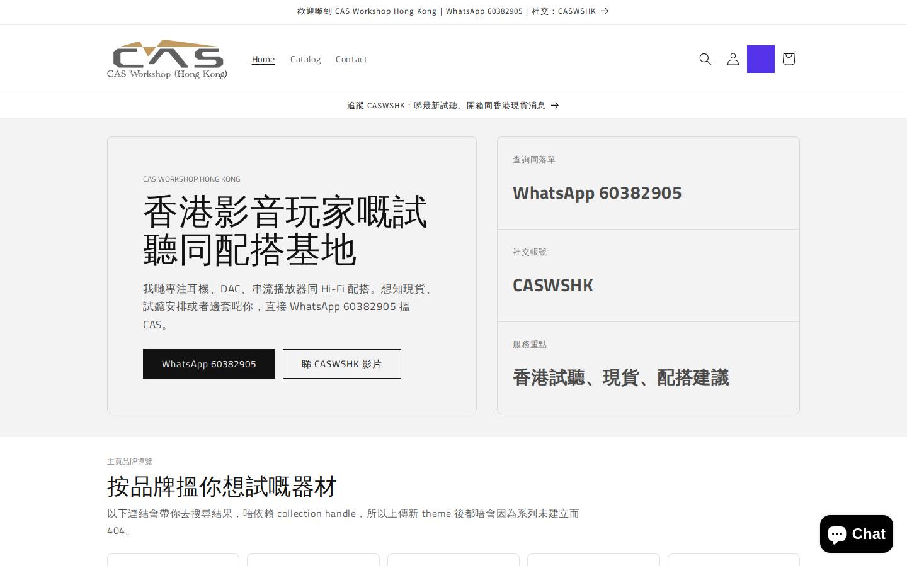
Task: Click the purple Shop button in header
Action: [761, 59]
